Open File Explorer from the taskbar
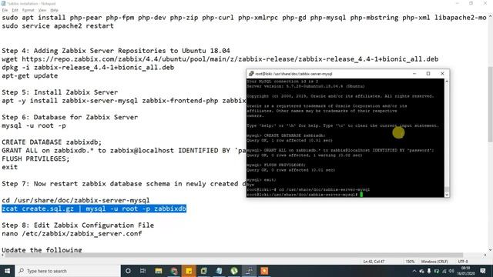493x277 pixels. 159,271
